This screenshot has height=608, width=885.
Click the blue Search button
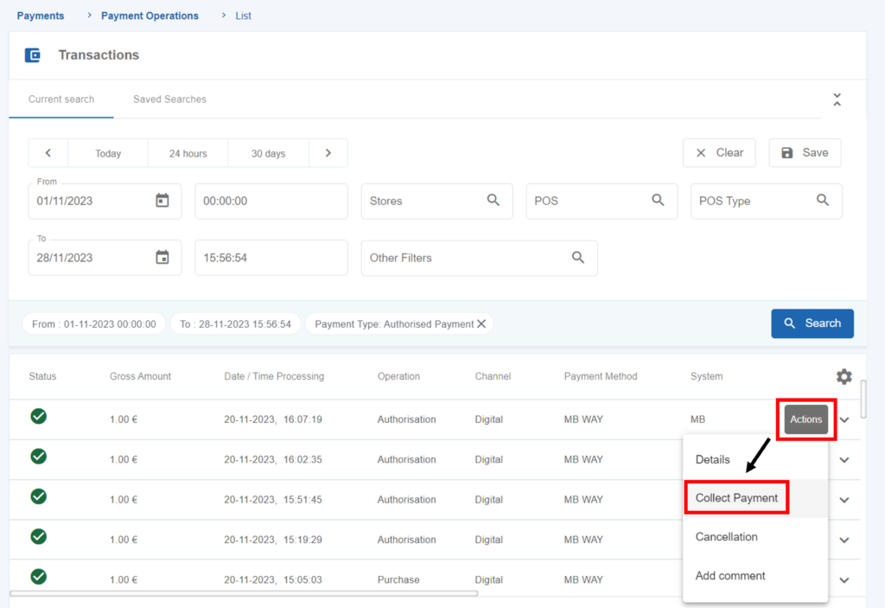pos(812,323)
